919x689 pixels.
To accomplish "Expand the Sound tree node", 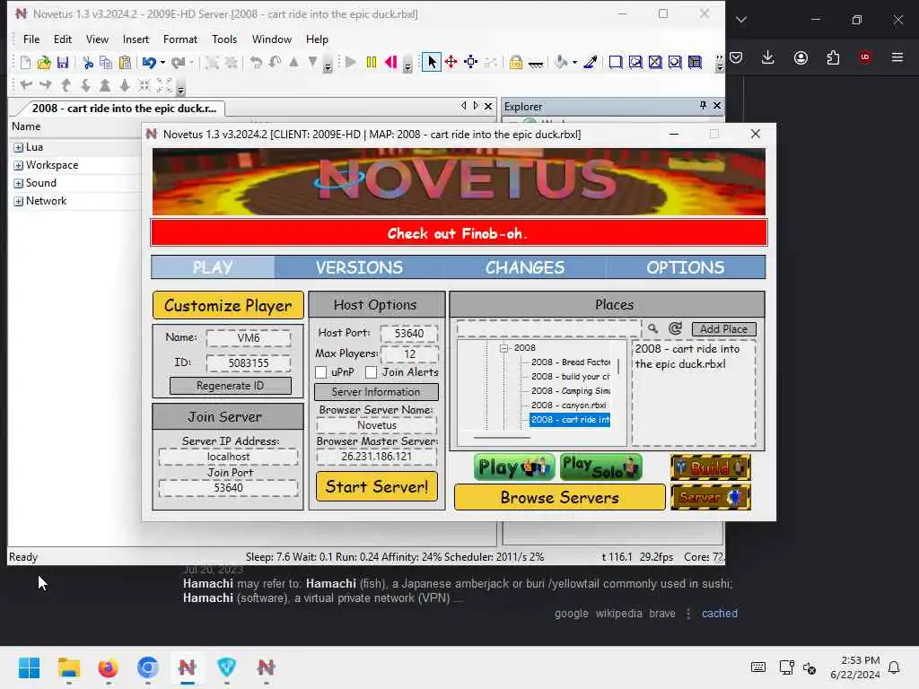I will 18,183.
